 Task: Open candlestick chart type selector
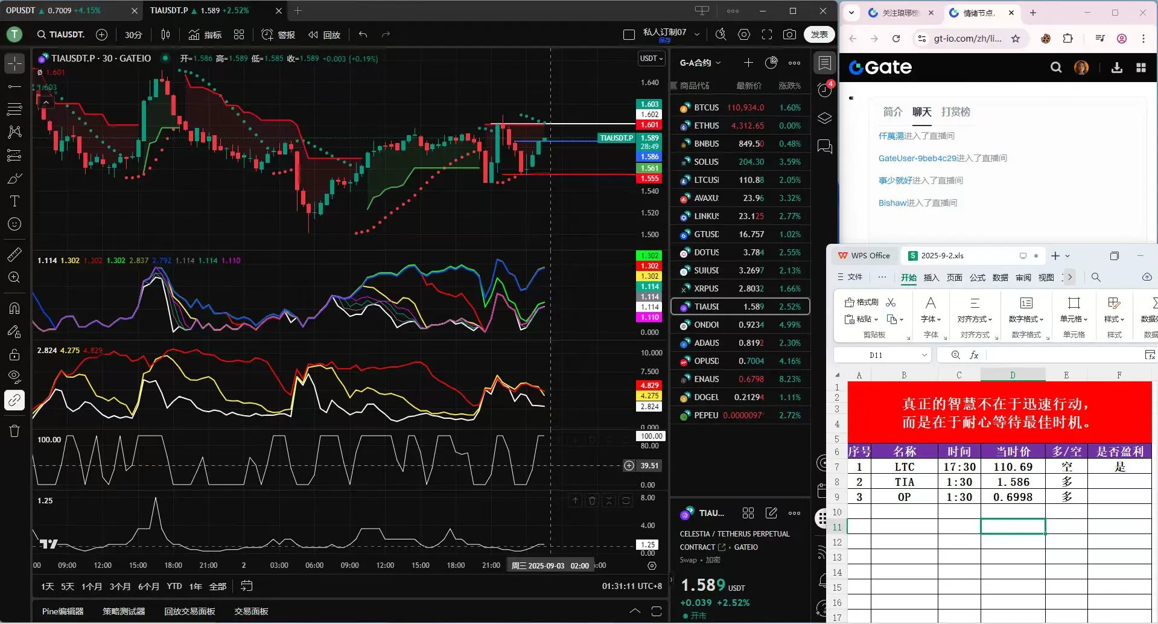[165, 35]
